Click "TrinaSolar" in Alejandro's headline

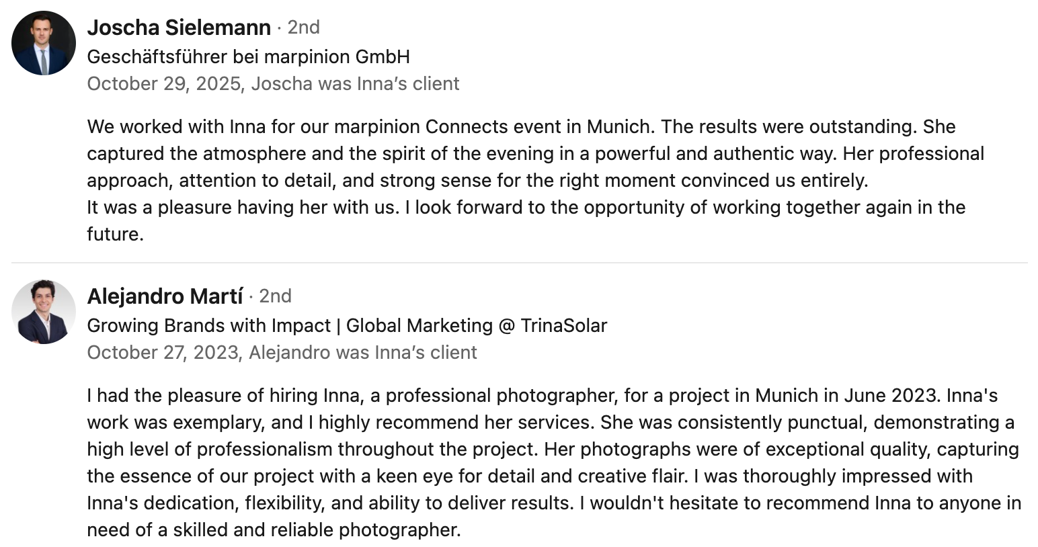coord(563,326)
